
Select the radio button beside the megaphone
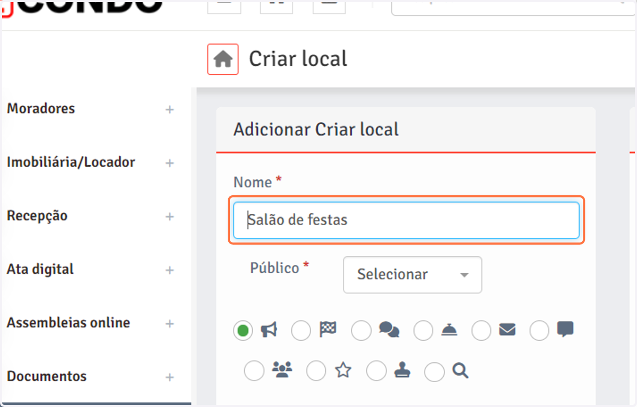click(243, 331)
